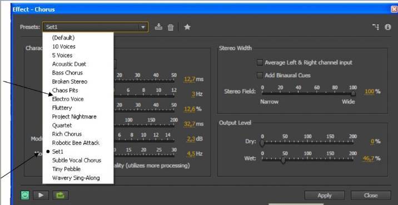Edit the 4,5 Hz value
Image resolution: width=398 pixels, height=205 pixels.
click(191, 154)
